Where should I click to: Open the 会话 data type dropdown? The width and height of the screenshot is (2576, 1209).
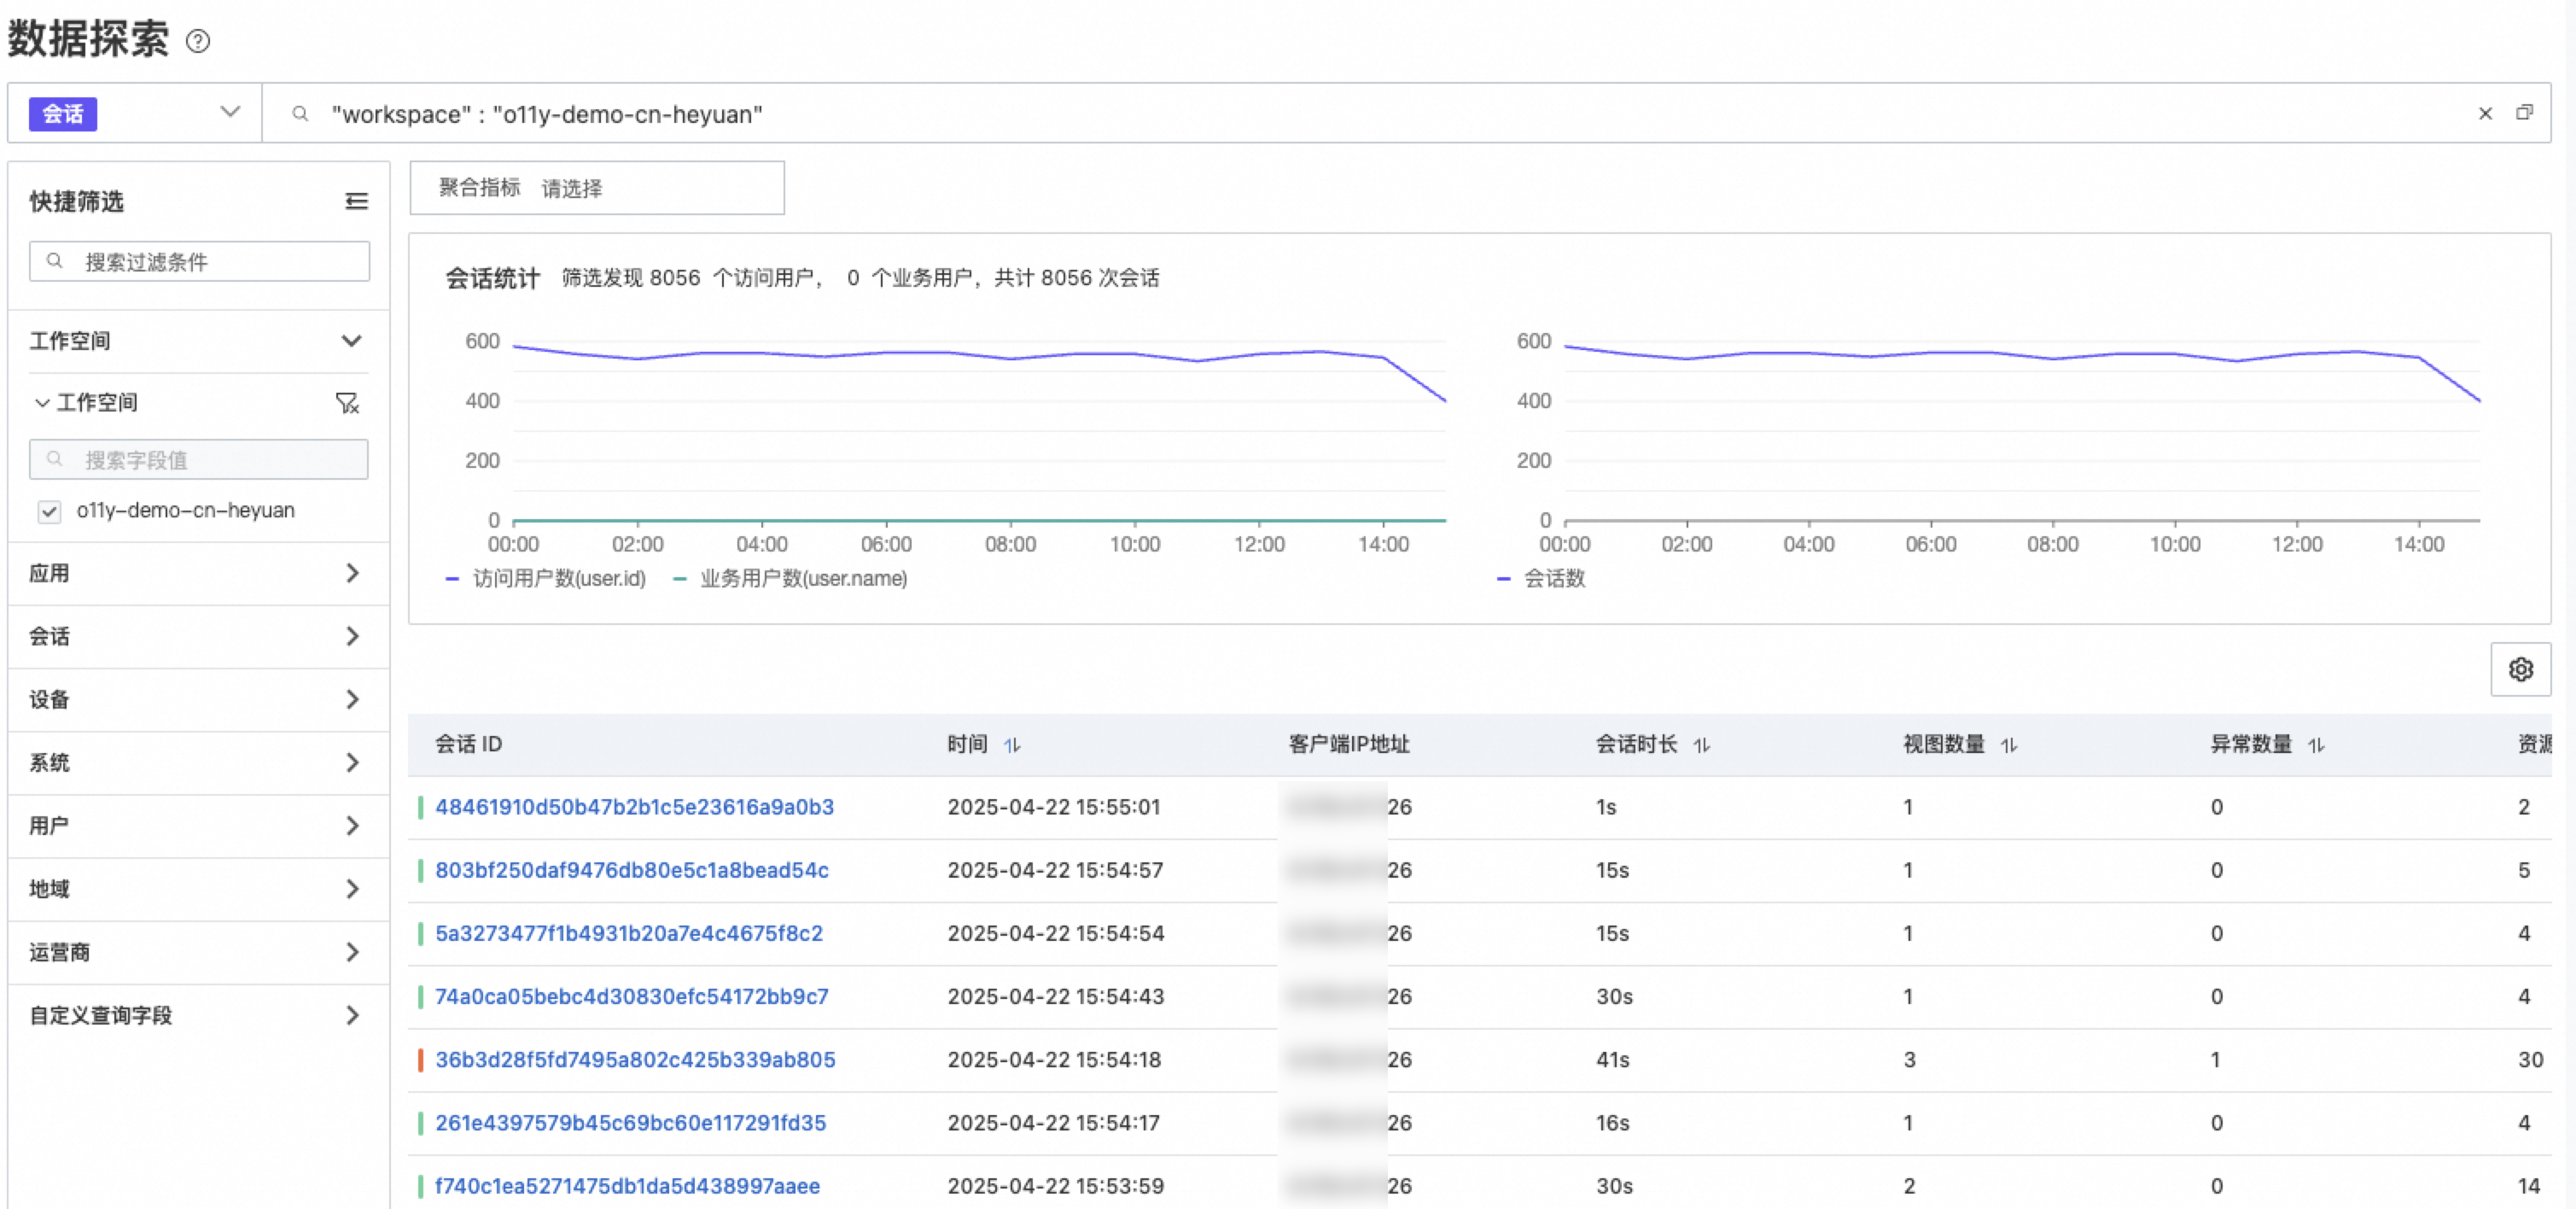[x=135, y=113]
